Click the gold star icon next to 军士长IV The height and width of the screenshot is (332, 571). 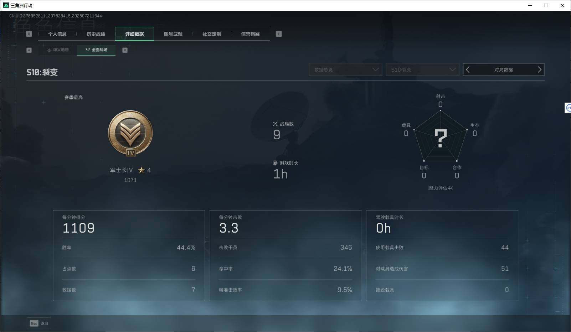142,170
